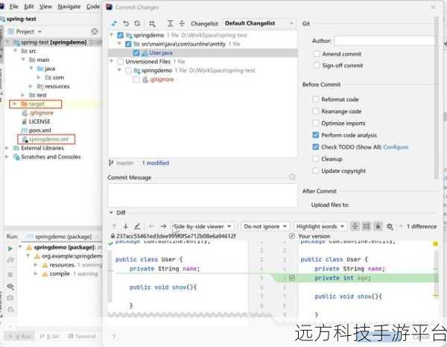This screenshot has width=447, height=347.
Task: Click the help question mark button
Action: click(114, 337)
